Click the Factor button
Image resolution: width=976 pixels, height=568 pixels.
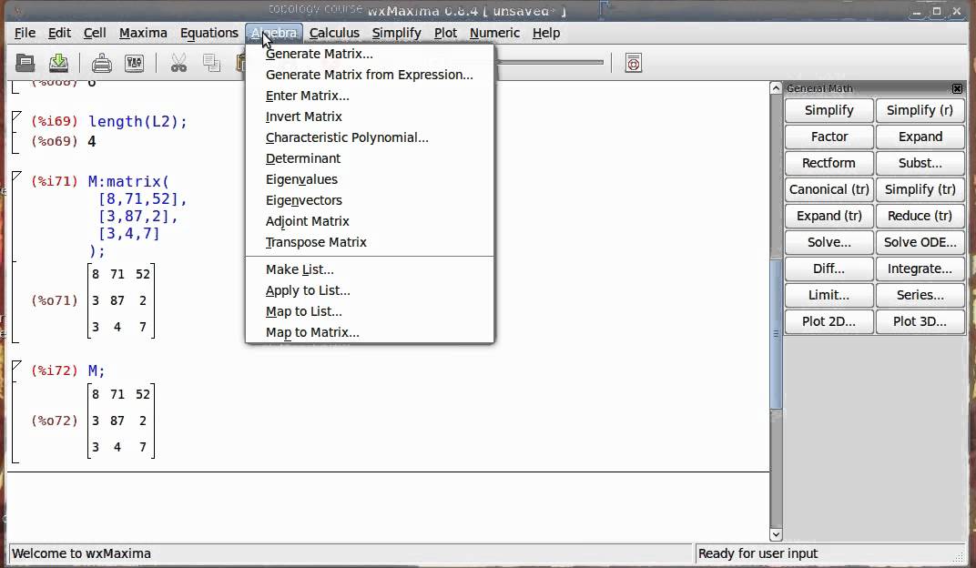(x=829, y=137)
